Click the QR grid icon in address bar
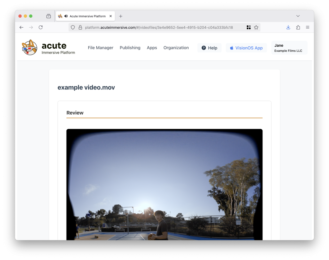This screenshot has width=329, height=260. (x=249, y=27)
